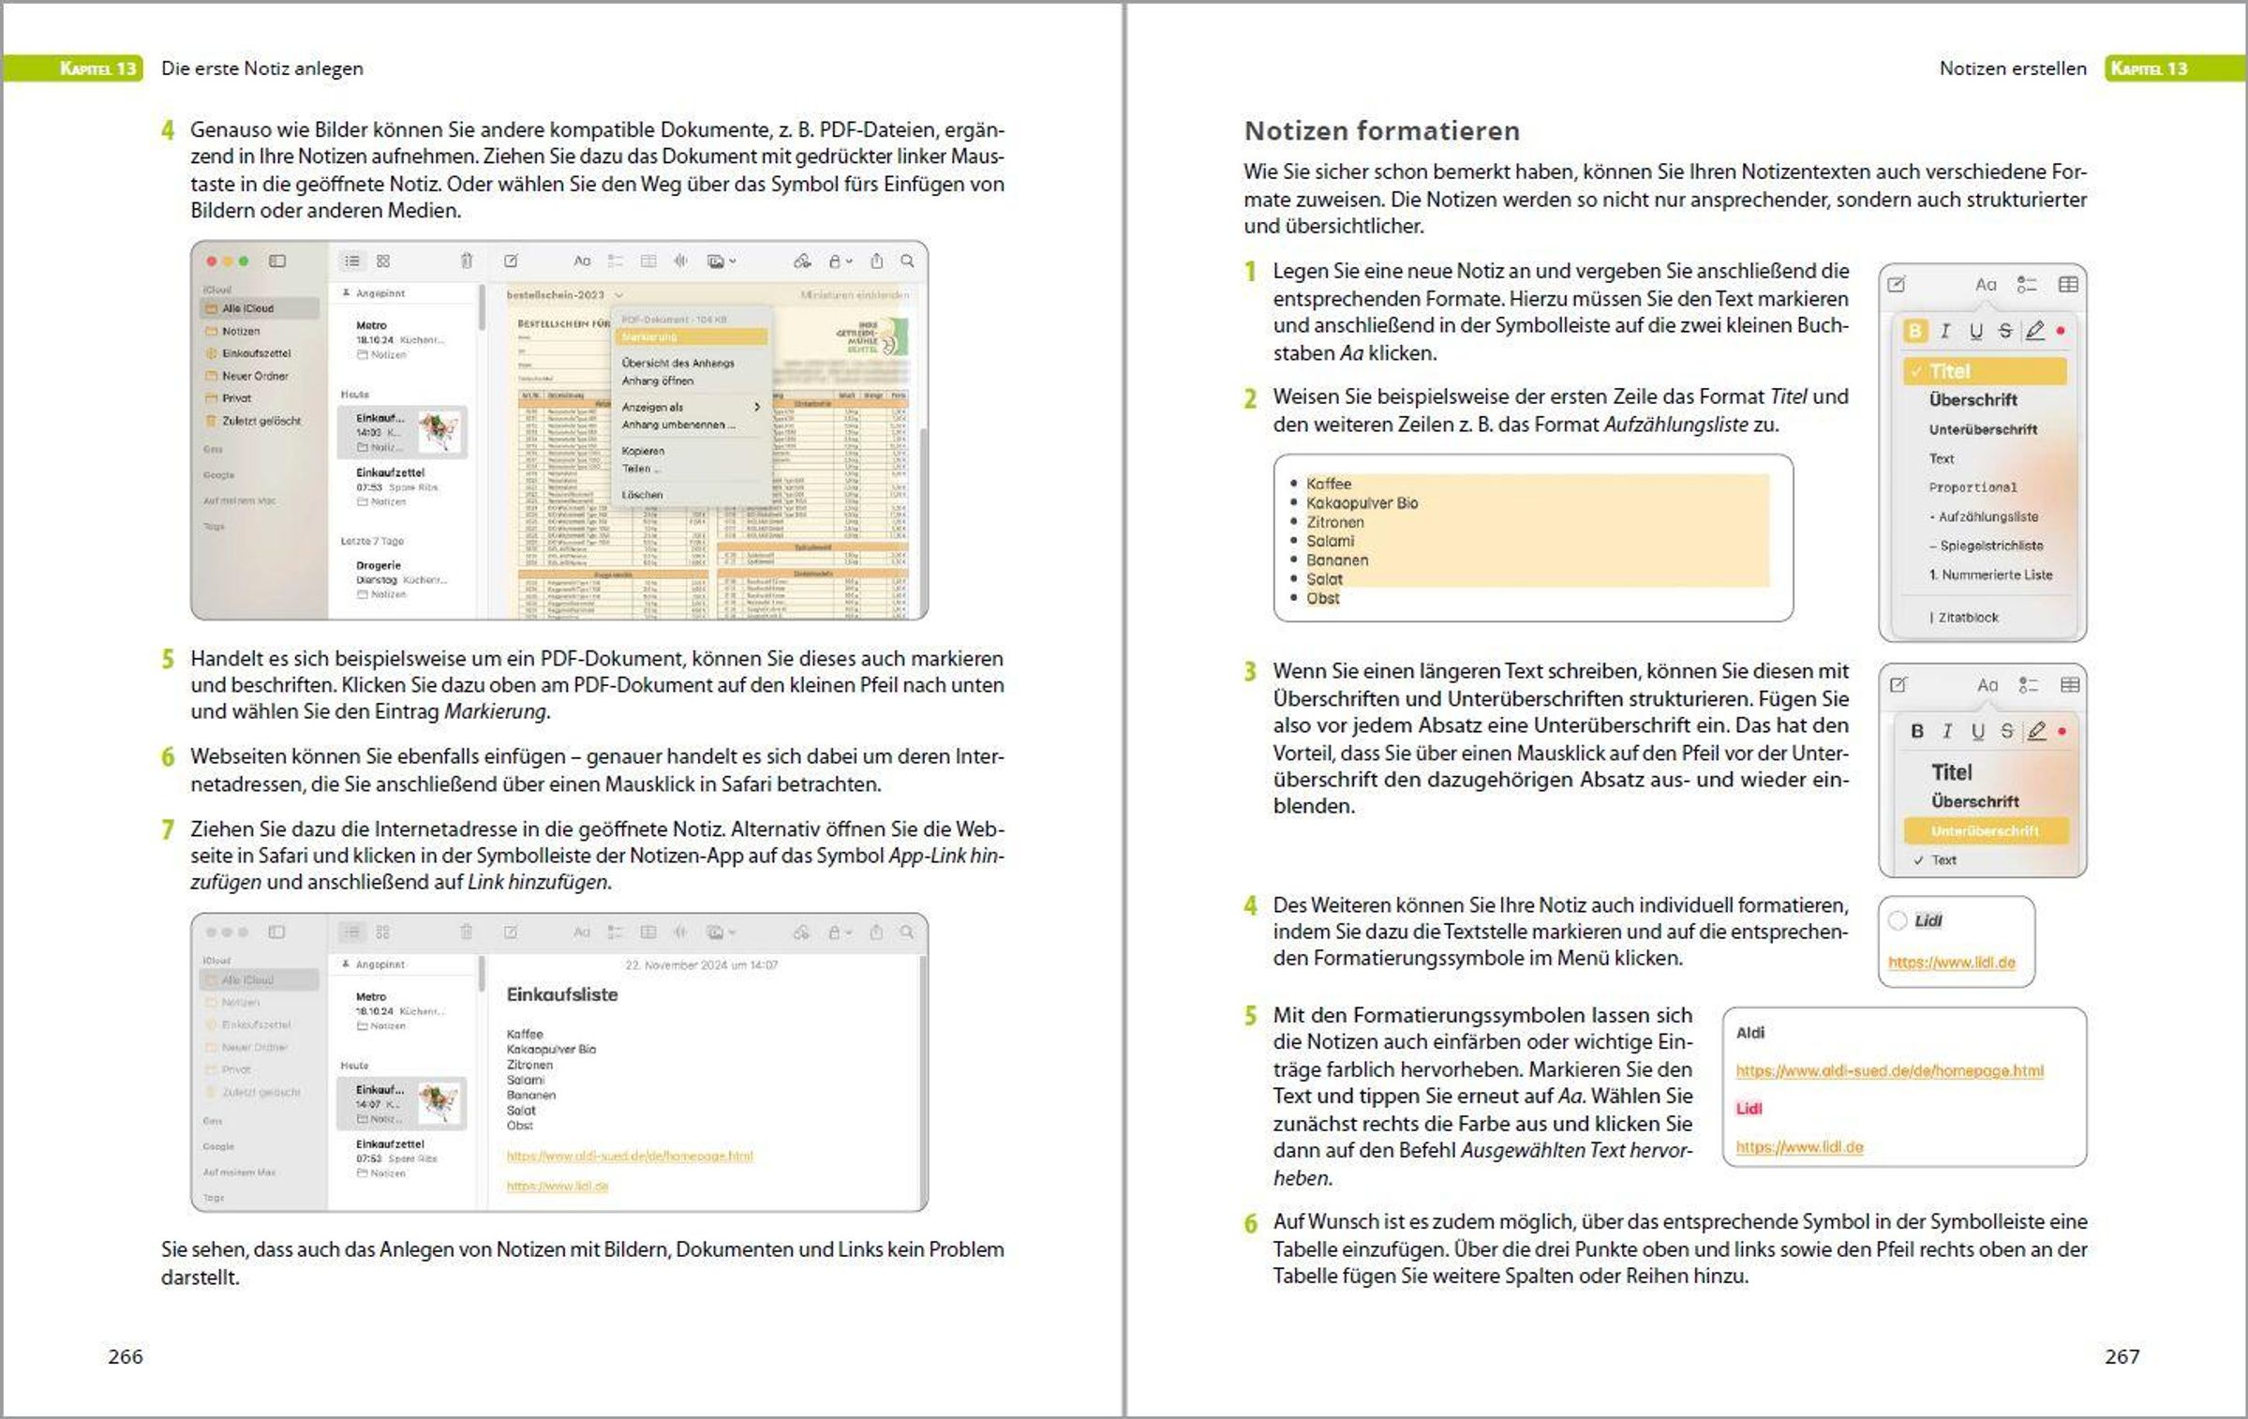Open aldi-sued link under Aldi heading
The image size is (2248, 1419).
(x=1889, y=1071)
